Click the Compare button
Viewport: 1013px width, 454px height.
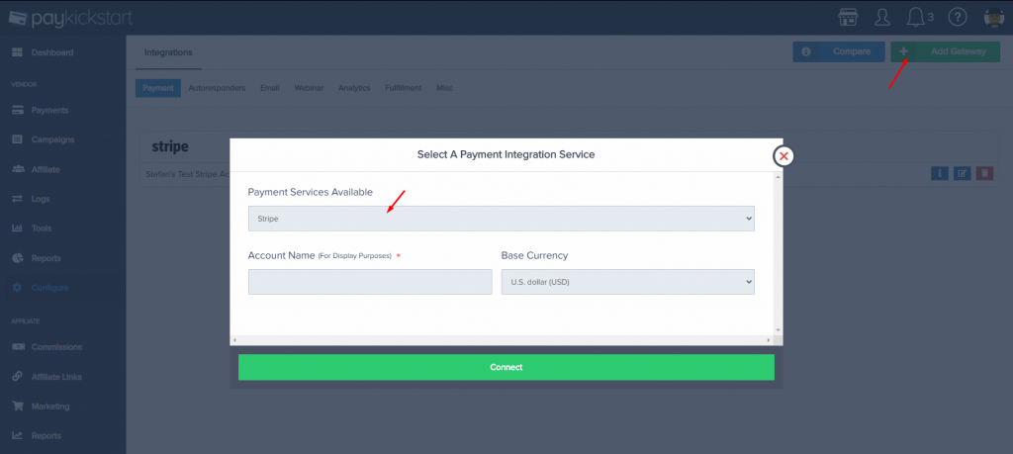[x=838, y=51]
